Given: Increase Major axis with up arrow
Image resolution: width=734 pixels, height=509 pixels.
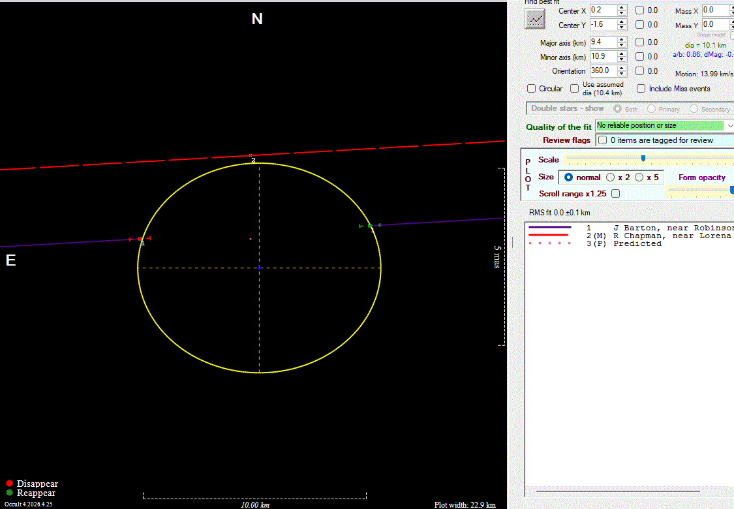Looking at the screenshot, I should pos(622,40).
